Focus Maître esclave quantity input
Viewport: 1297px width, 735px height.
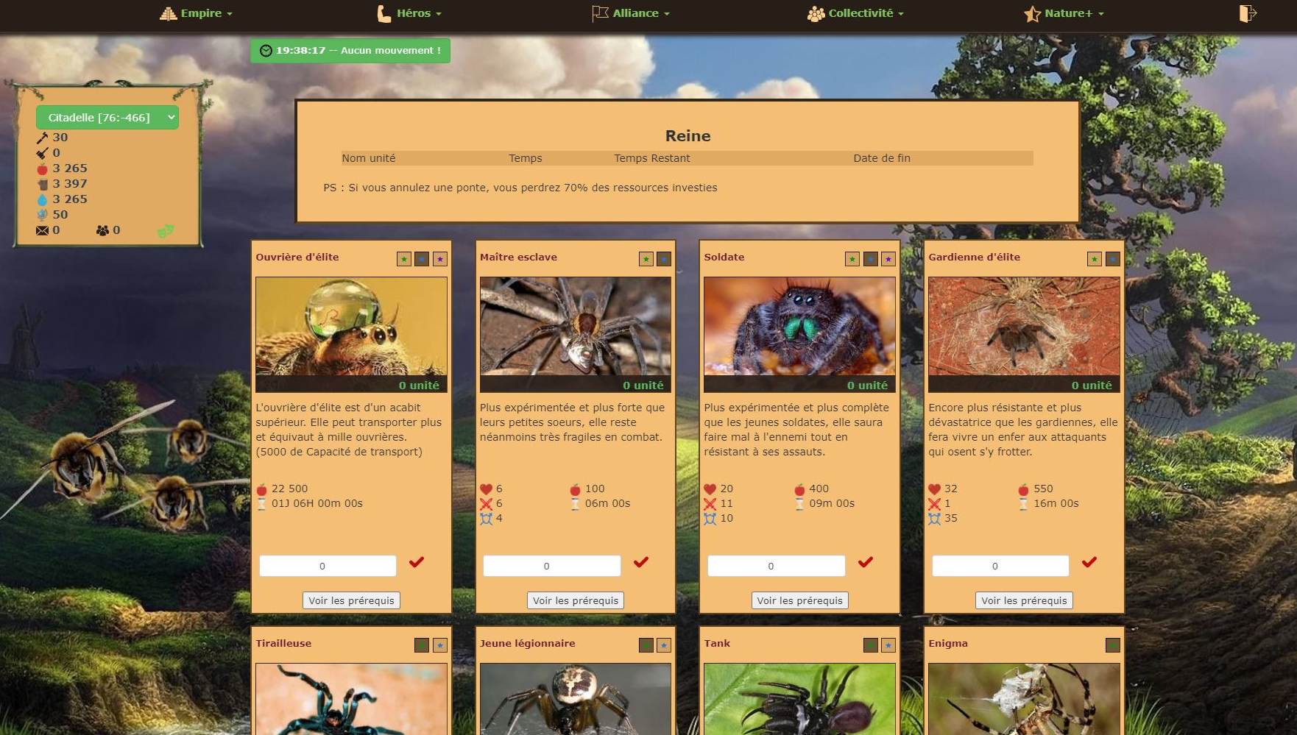tap(551, 566)
